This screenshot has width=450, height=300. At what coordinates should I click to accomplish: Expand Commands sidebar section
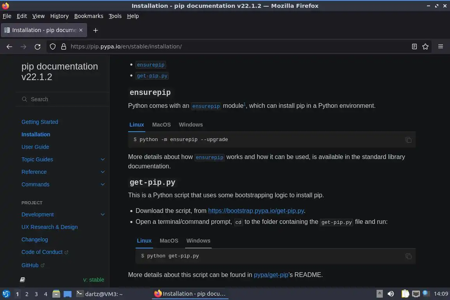click(102, 184)
